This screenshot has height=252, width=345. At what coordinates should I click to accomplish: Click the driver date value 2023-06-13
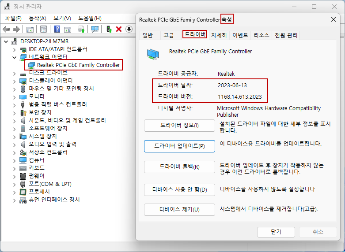coord(232,85)
